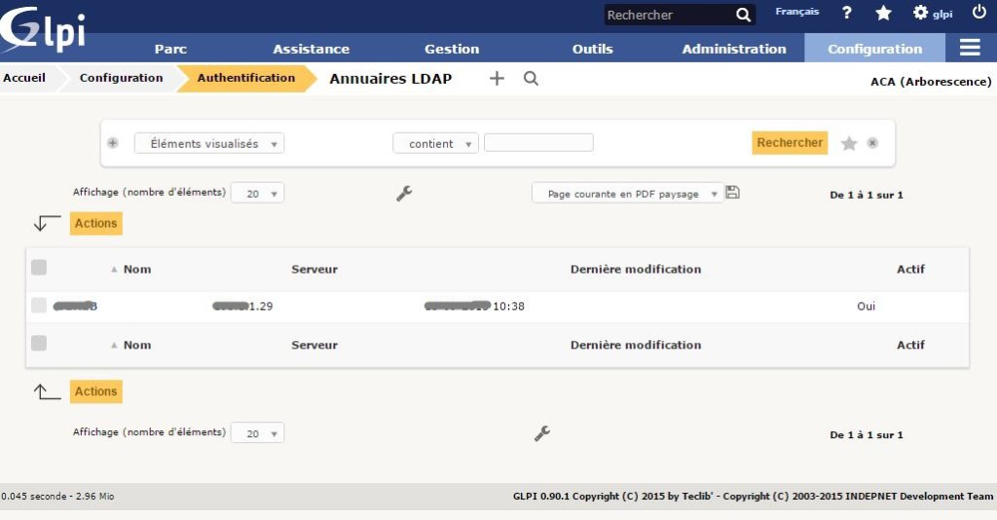The image size is (997, 520).
Task: Expand the contient operator dropdown
Action: (435, 143)
